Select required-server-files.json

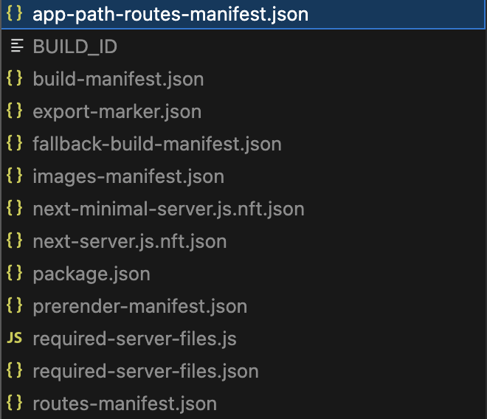tap(145, 371)
